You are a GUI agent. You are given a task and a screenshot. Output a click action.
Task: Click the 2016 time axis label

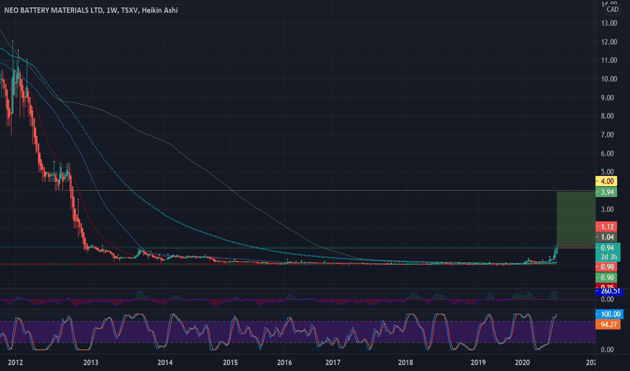[x=285, y=363]
